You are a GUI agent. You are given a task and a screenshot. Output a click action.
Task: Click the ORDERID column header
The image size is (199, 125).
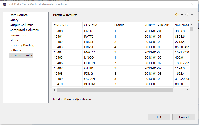click(61, 25)
